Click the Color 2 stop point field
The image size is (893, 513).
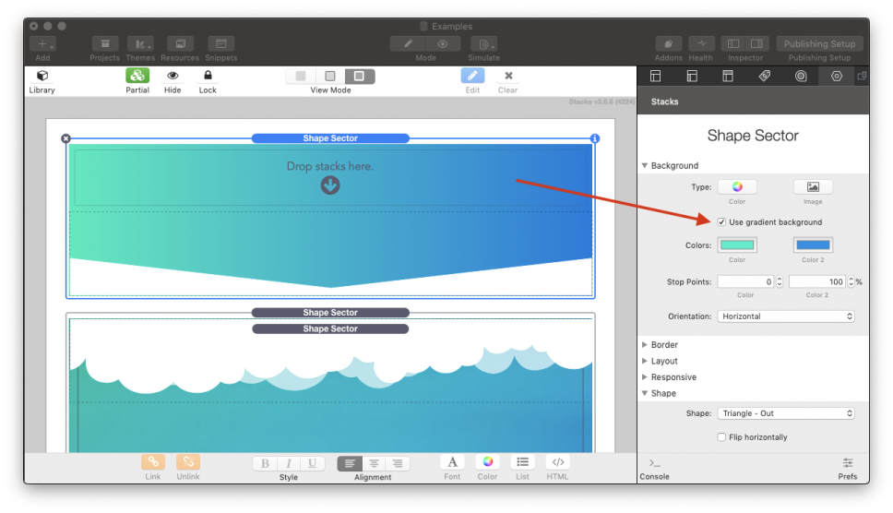pyautogui.click(x=817, y=281)
